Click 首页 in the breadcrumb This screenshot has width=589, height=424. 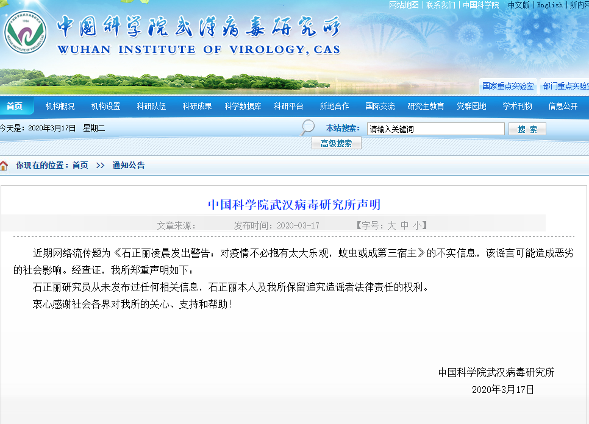[80, 166]
